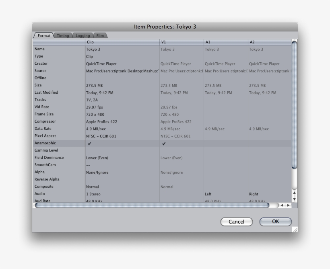Open Field Dominance Lower (Even) for Clip

coord(97,158)
